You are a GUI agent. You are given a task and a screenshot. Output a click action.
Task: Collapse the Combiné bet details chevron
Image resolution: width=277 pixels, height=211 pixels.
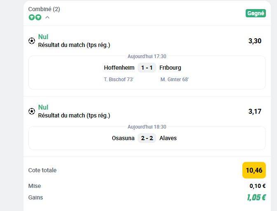(x=47, y=17)
